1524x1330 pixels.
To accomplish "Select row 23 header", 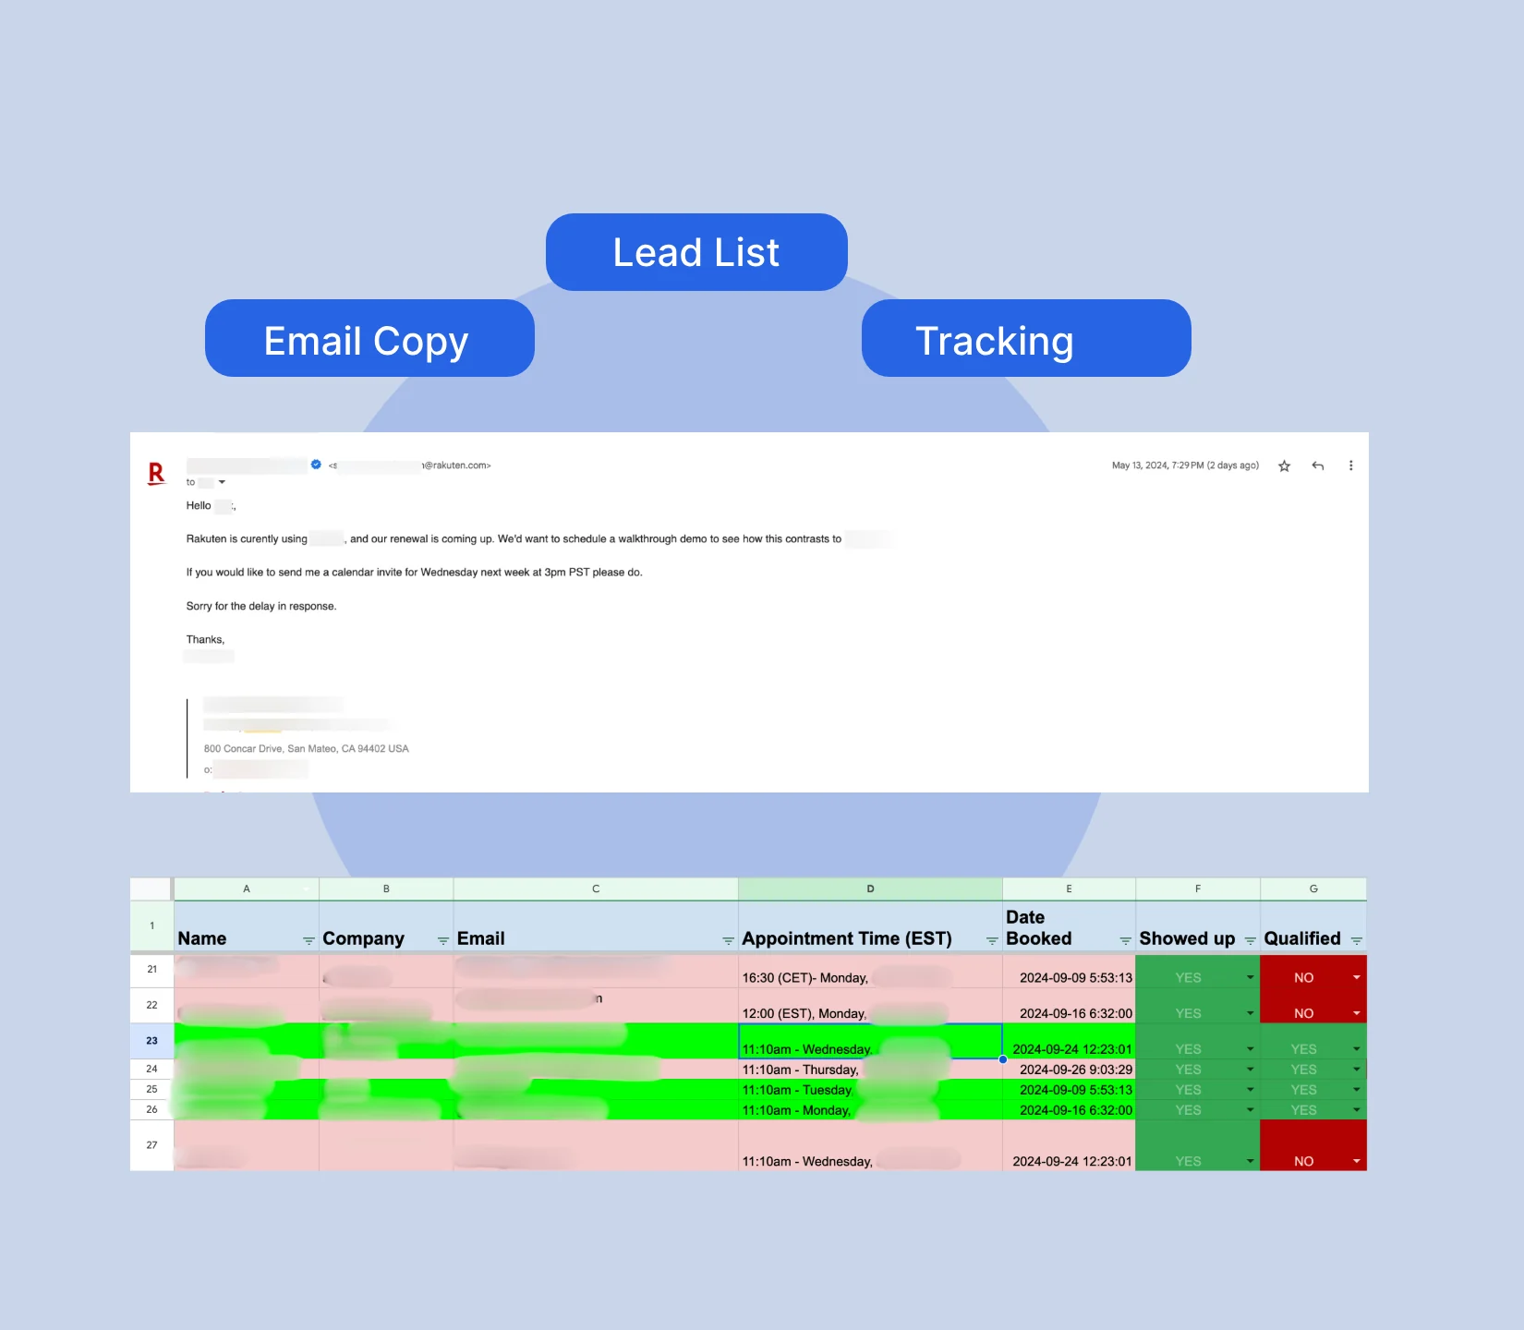I will click(x=151, y=1041).
